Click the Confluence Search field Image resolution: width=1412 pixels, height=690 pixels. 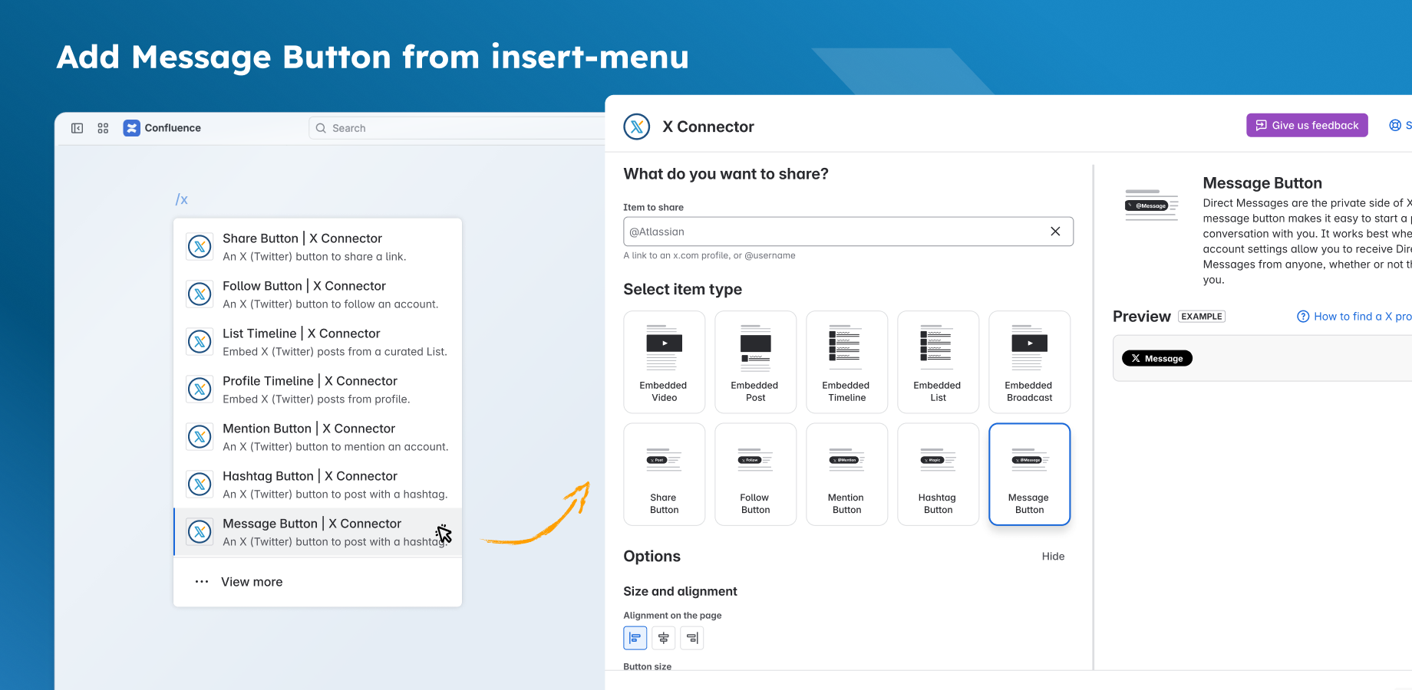[x=457, y=128]
